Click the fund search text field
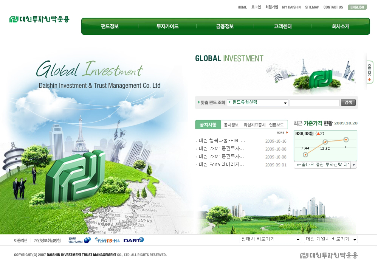 (x=314, y=103)
